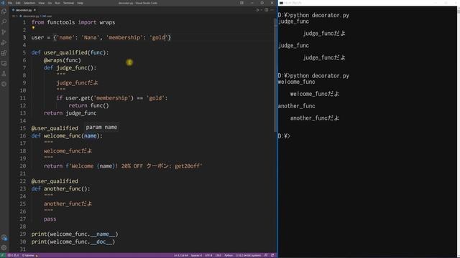Change encoding via UTF-8 status item
The width and height of the screenshot is (460, 258).
click(x=208, y=255)
